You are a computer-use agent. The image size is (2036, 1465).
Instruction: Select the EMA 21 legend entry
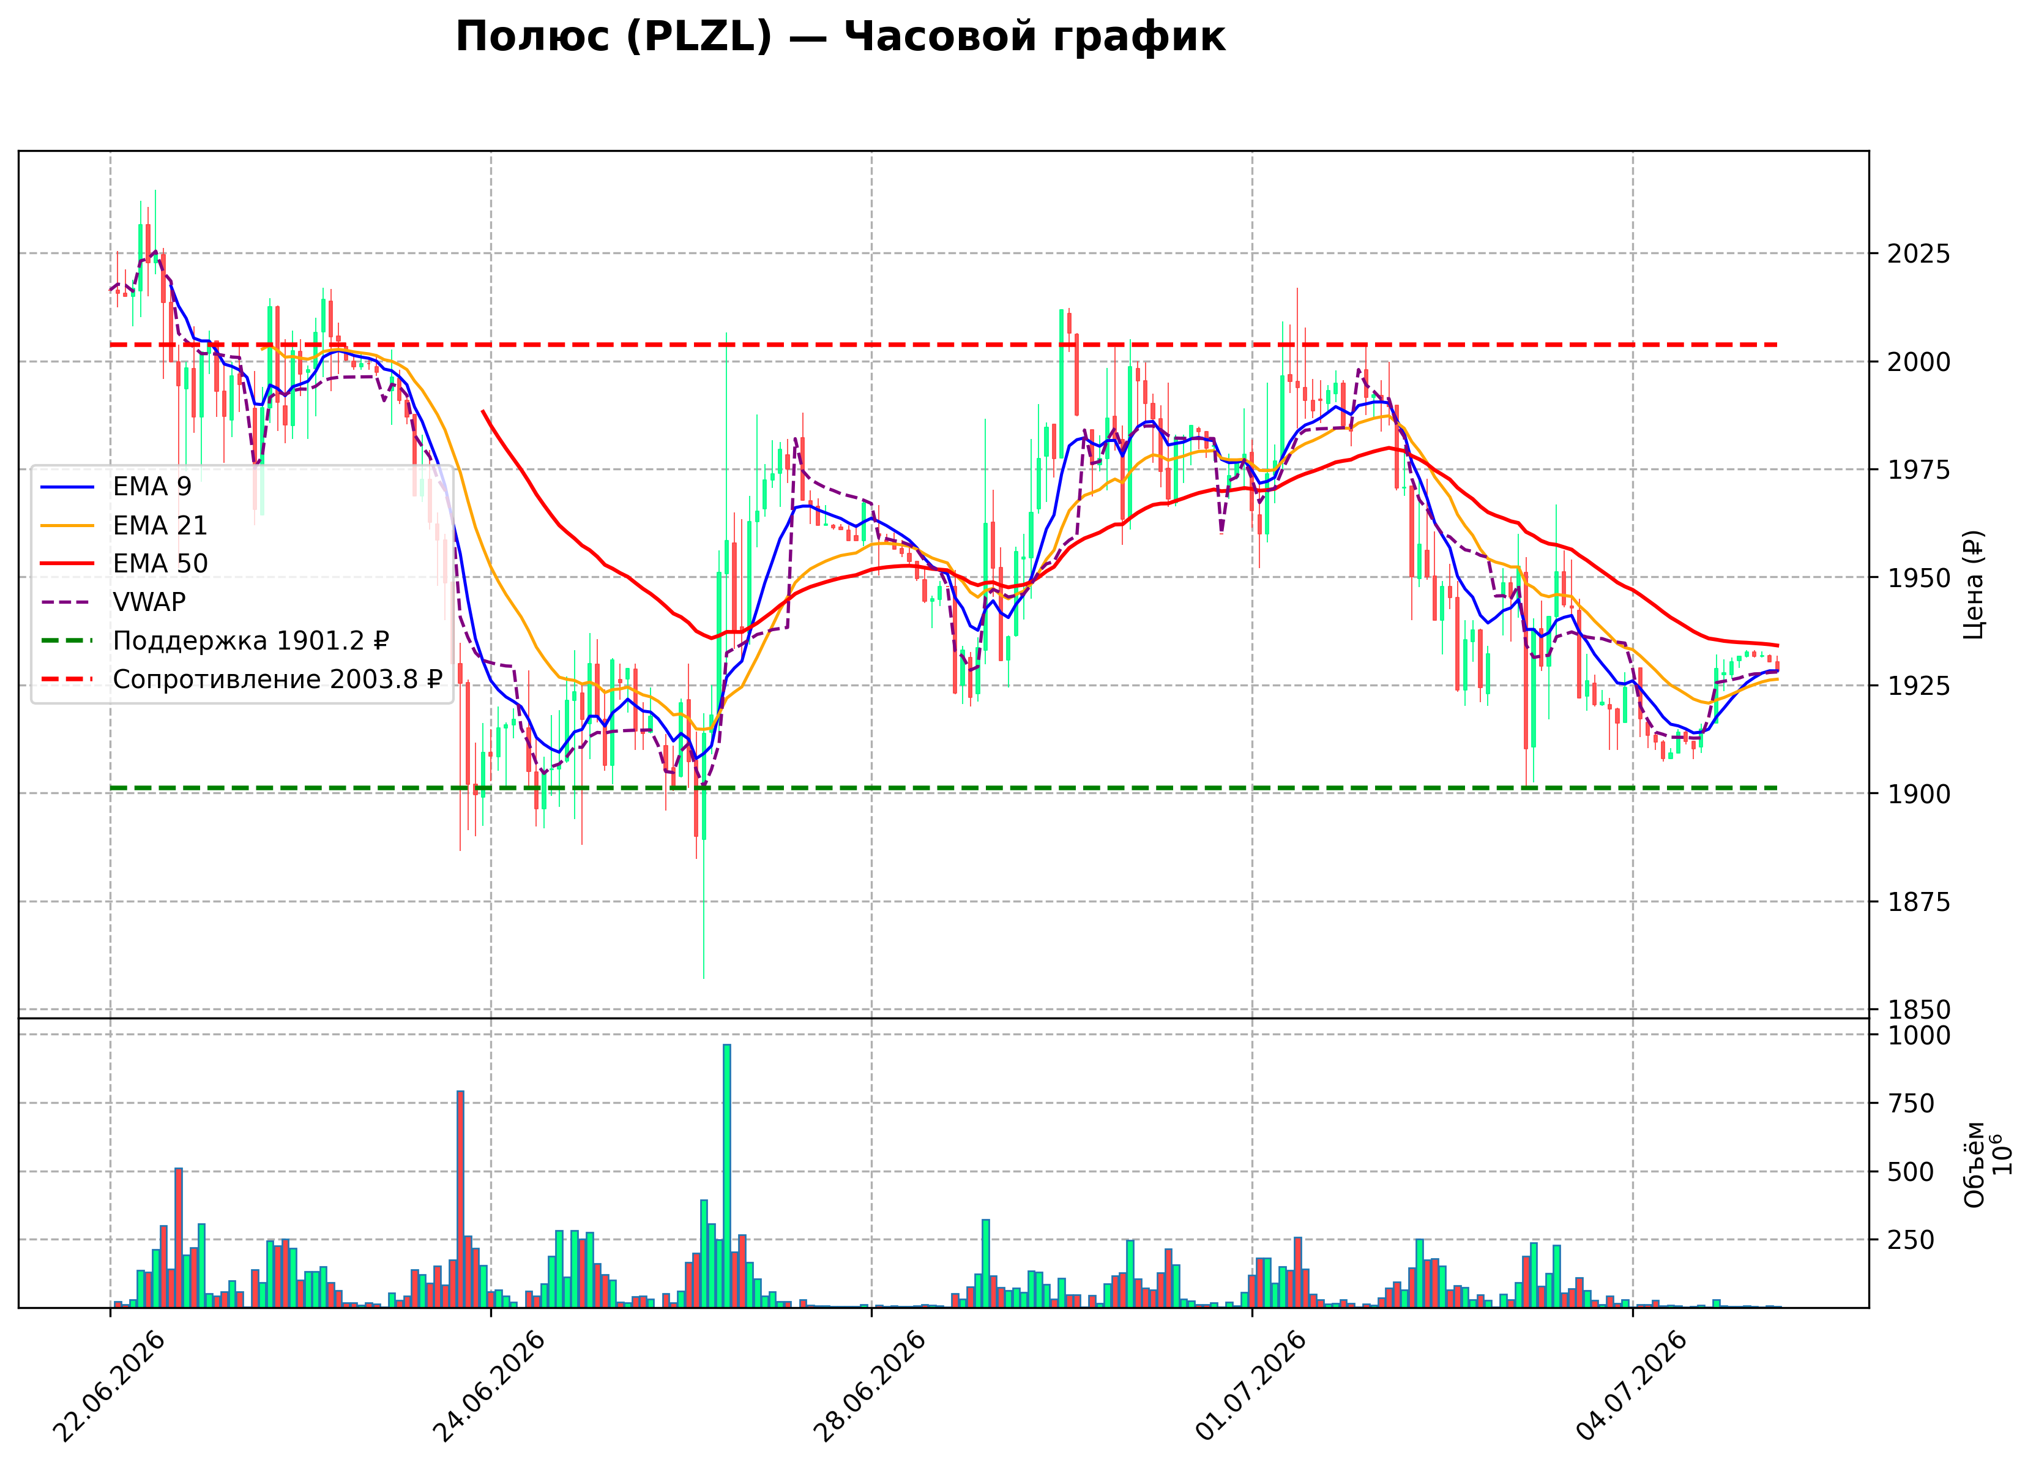[x=124, y=525]
